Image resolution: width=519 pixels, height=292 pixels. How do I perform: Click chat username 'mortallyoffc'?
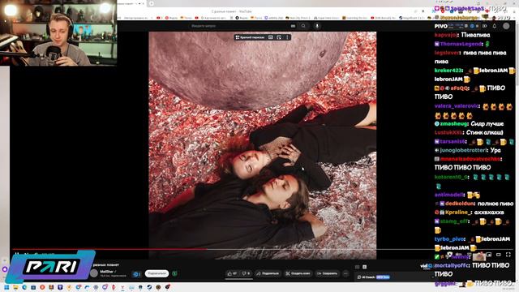pos(453,265)
